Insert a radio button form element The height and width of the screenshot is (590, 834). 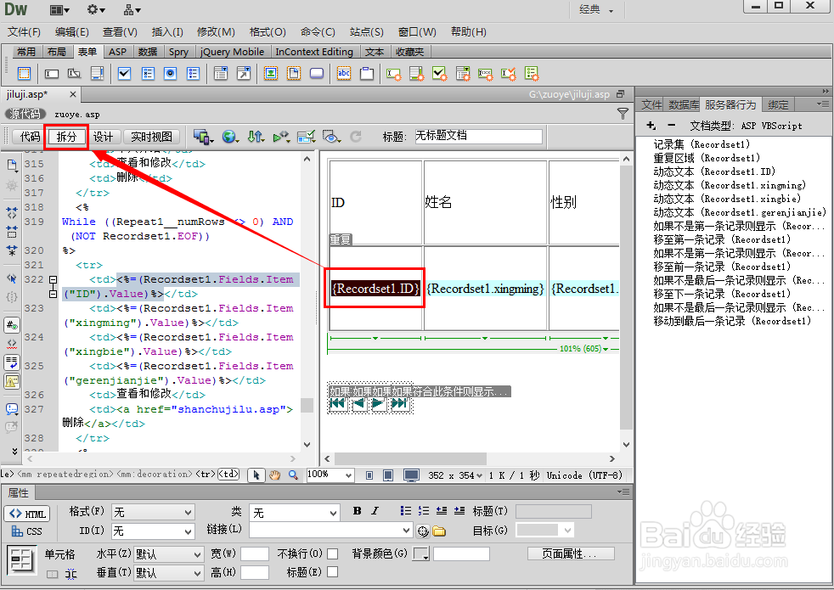[x=170, y=73]
